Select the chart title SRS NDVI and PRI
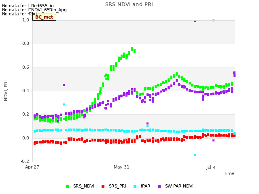The width and height of the screenshot is (259, 194). click(x=129, y=4)
